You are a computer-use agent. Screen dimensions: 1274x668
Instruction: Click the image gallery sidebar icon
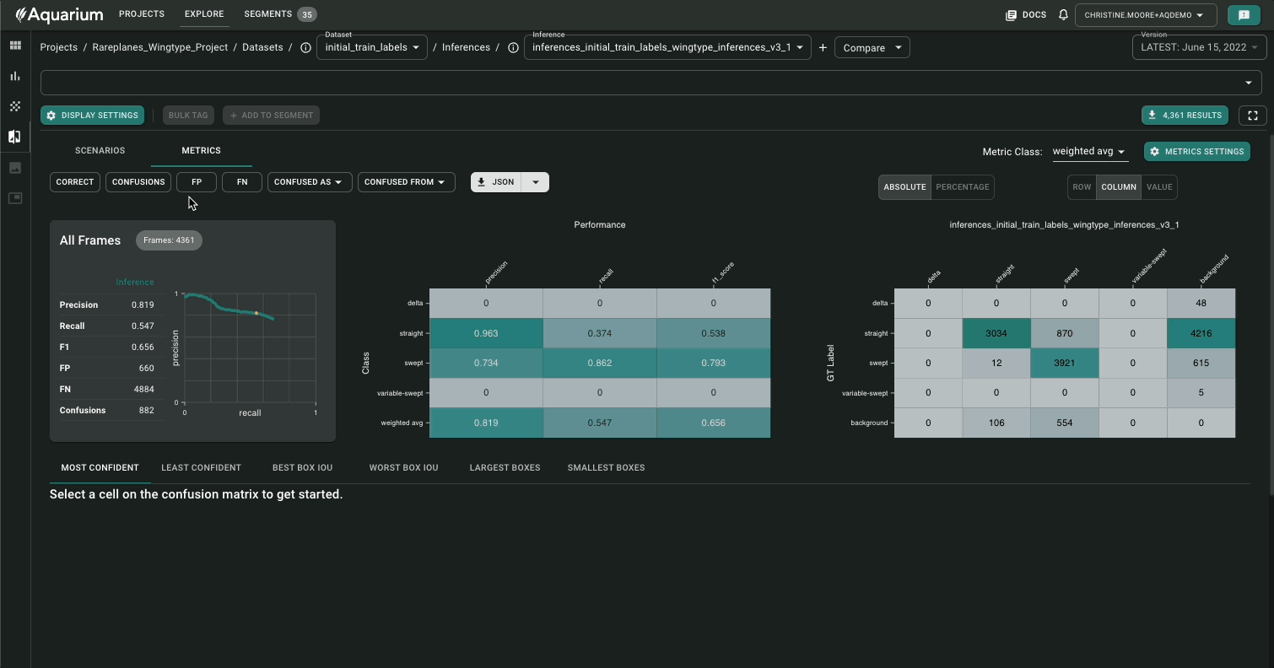point(15,168)
